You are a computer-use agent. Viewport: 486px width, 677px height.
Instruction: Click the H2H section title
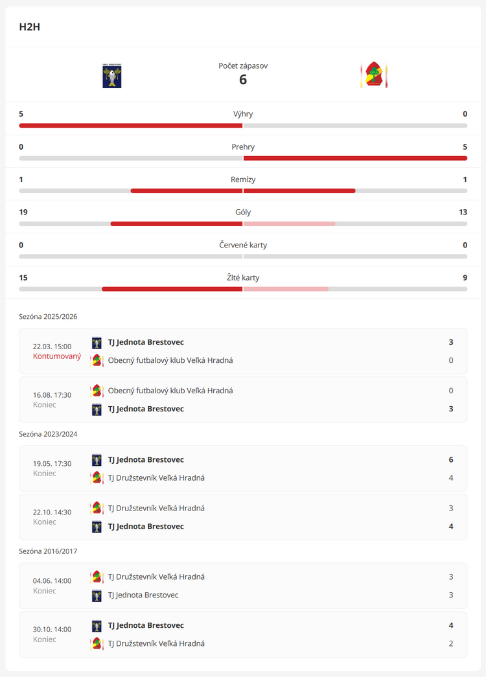point(30,27)
